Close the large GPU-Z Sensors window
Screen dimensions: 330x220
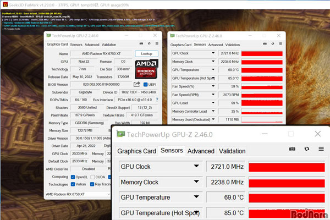[x=317, y=134]
